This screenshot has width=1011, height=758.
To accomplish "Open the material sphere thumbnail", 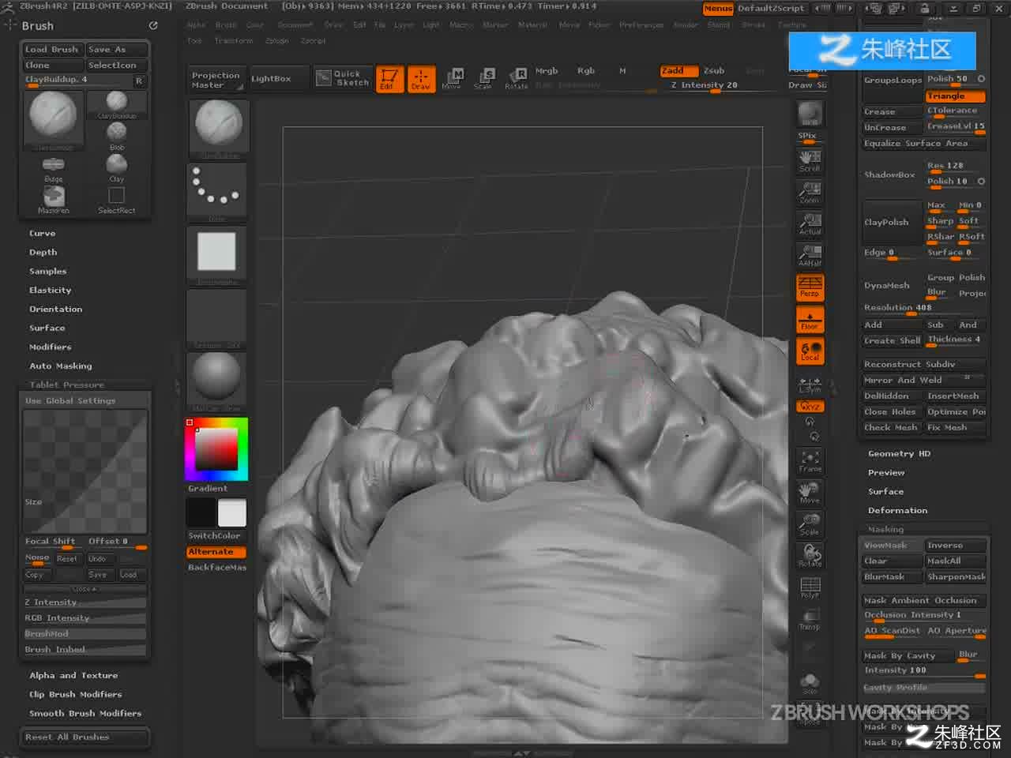I will (217, 380).
